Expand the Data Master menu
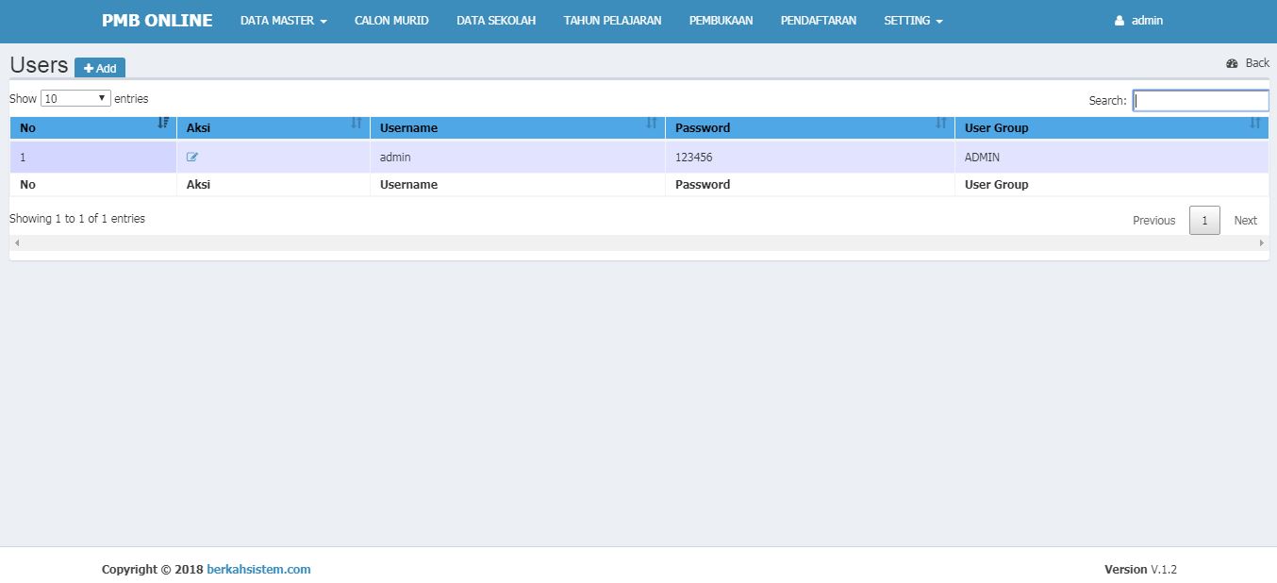The image size is (1277, 583). click(x=283, y=21)
